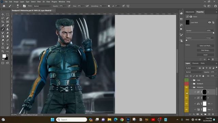This screenshot has height=123, width=218.
Task: Click the Feather slider handle
Action: tap(186, 40)
